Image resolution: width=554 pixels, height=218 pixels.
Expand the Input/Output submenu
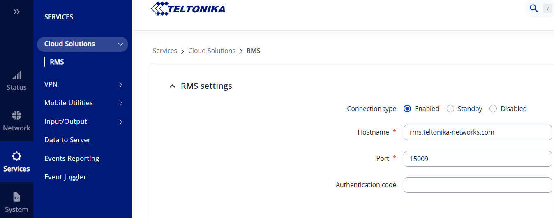[x=121, y=122]
